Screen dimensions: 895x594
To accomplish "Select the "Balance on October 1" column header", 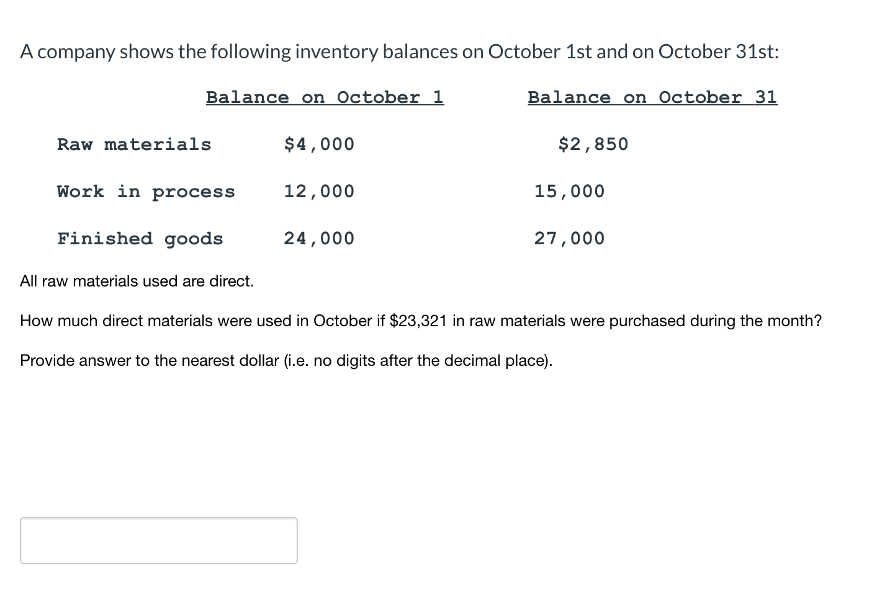I will 324,97.
